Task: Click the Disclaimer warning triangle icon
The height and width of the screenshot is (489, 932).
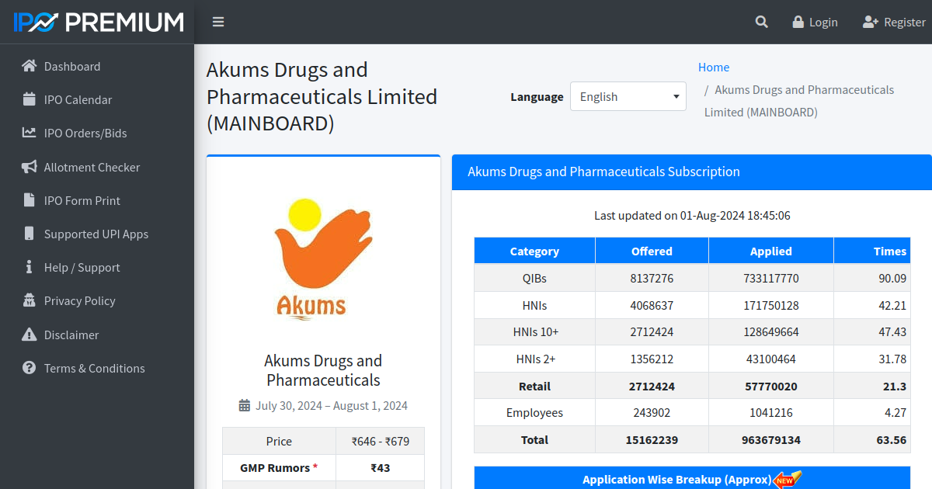Action: [x=29, y=335]
